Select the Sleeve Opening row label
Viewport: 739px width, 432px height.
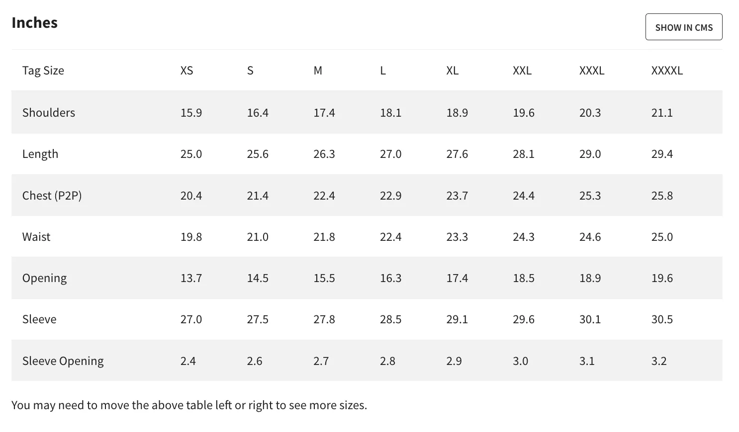pyautogui.click(x=63, y=361)
